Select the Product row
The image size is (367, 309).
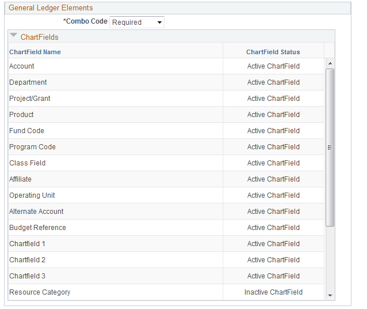pyautogui.click(x=166, y=115)
